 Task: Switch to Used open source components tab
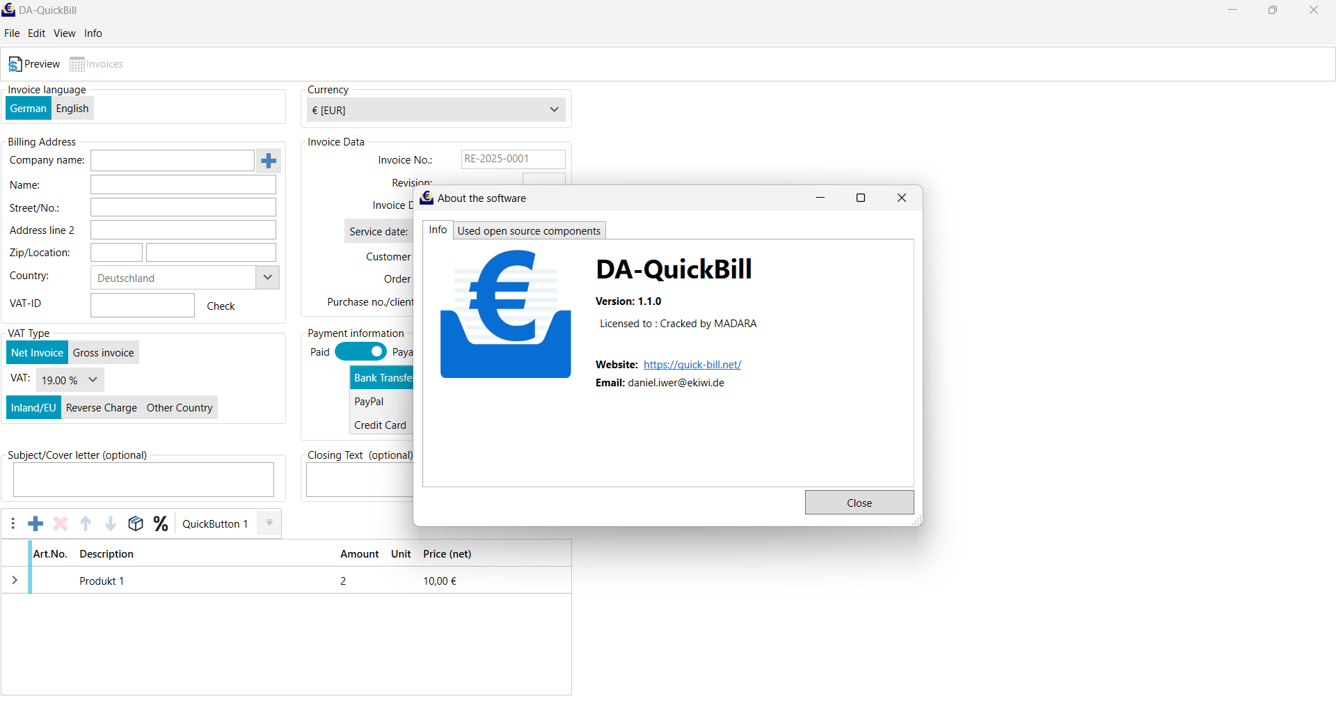coord(529,231)
